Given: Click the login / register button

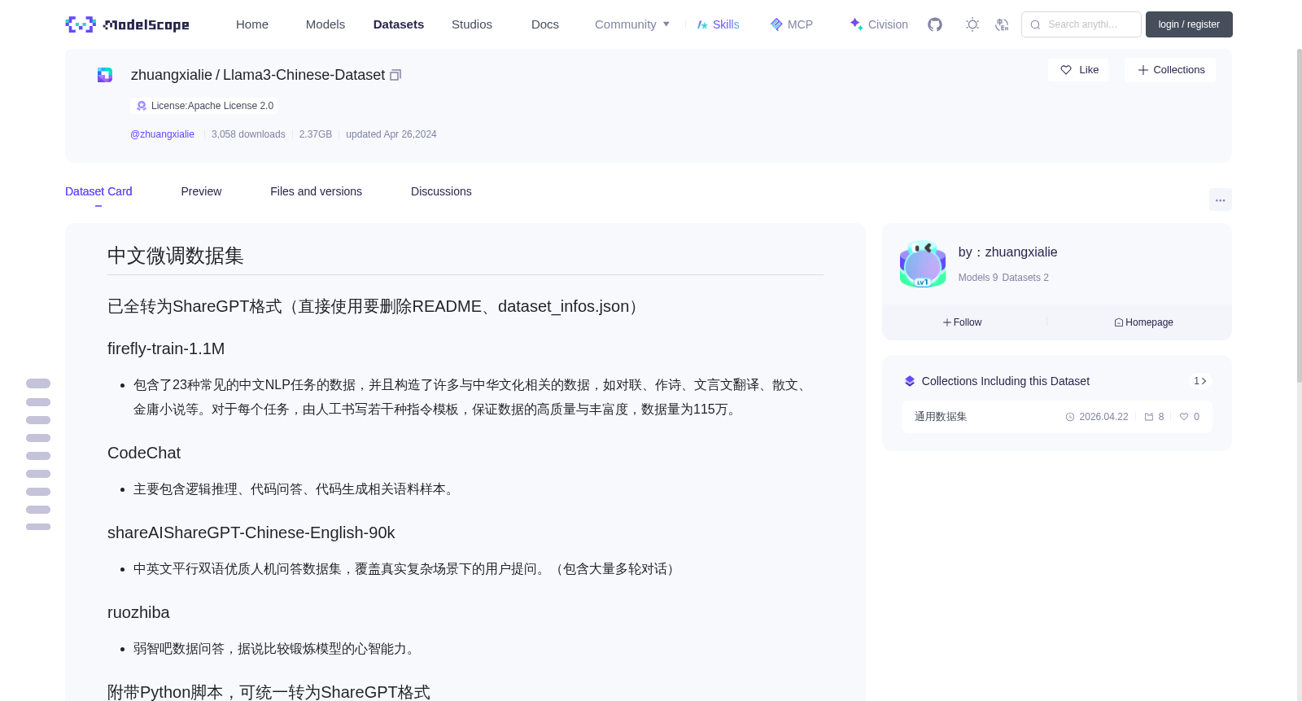Looking at the screenshot, I should coord(1189,24).
